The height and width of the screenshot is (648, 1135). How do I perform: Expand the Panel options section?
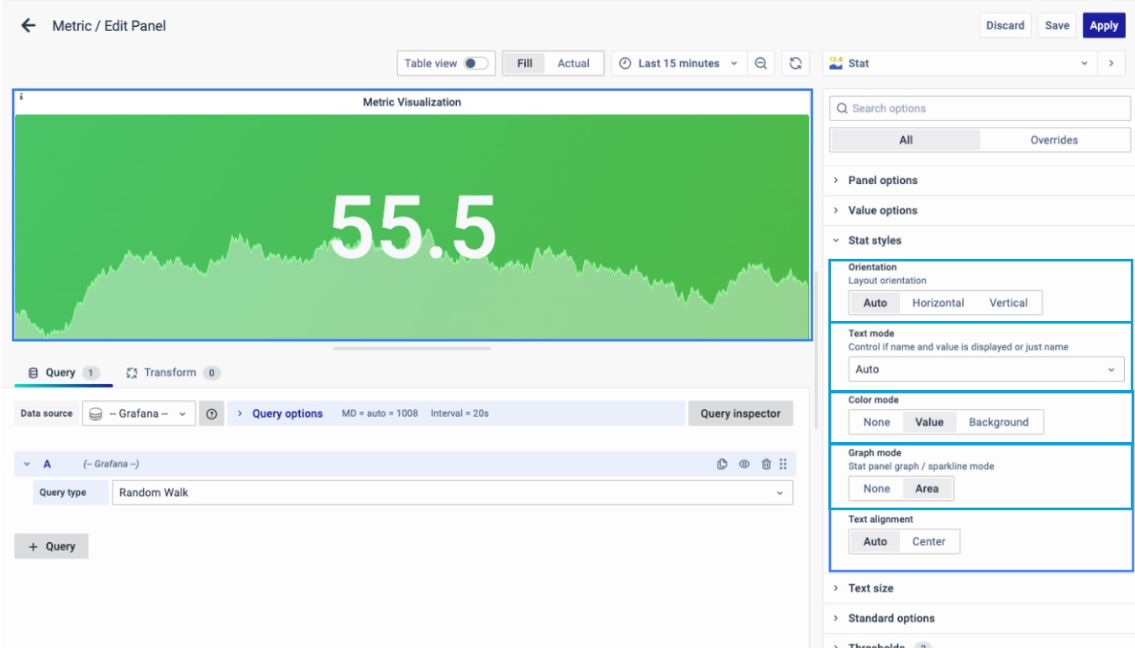click(x=882, y=180)
